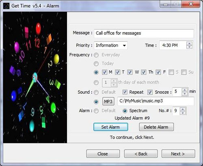Enable the Saturday (S) checkbox

pyautogui.click(x=171, y=72)
